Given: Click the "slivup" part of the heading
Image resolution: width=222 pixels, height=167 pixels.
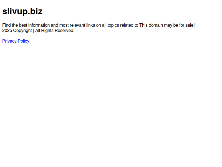Looking at the screenshot, I should (x=15, y=11).
